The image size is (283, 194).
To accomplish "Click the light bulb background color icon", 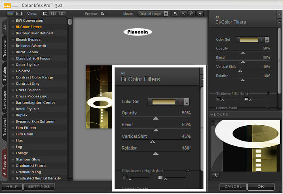I will pyautogui.click(x=200, y=13).
